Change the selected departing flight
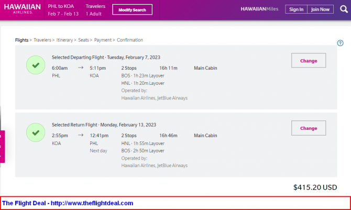 pyautogui.click(x=309, y=60)
